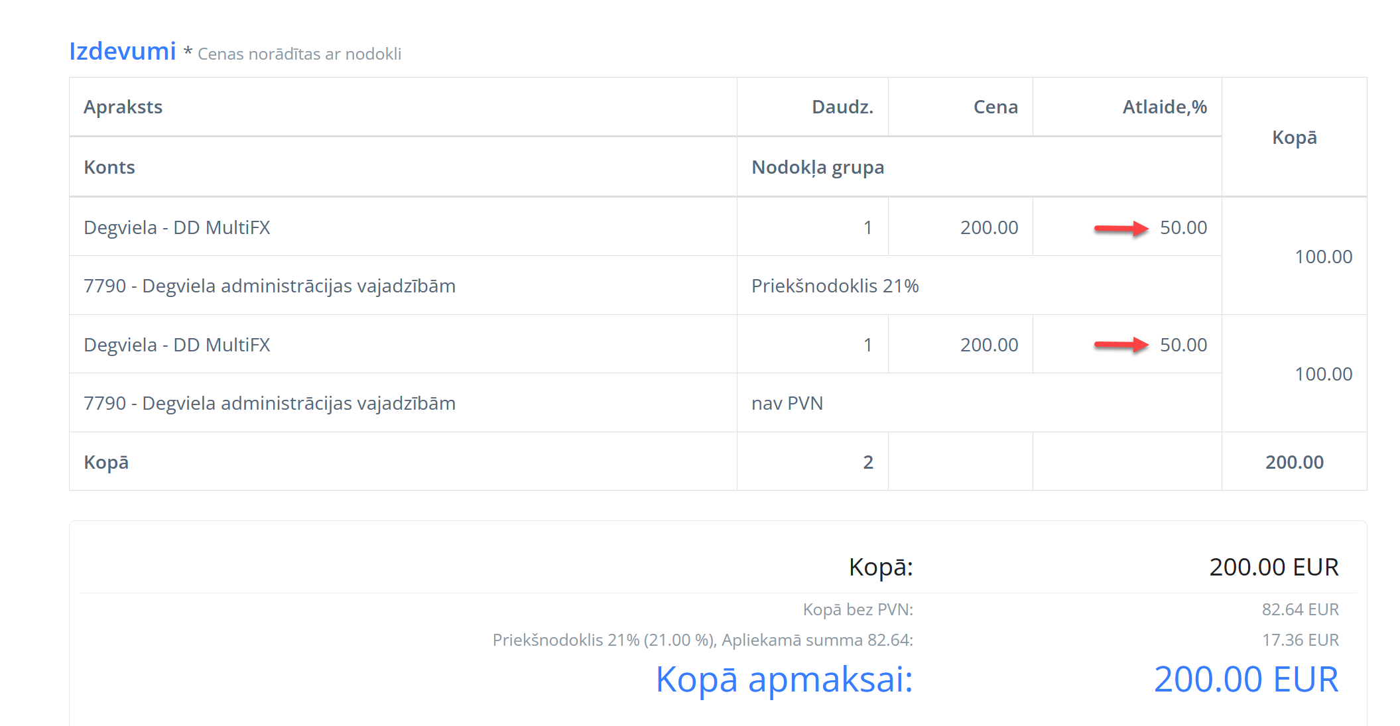Click the 17.36 EUR tax amount
Image resolution: width=1400 pixels, height=726 pixels.
click(x=1300, y=640)
